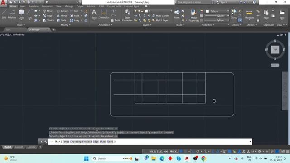Select the Dimension tool
Screen dimensions: 290x163
[104, 14]
